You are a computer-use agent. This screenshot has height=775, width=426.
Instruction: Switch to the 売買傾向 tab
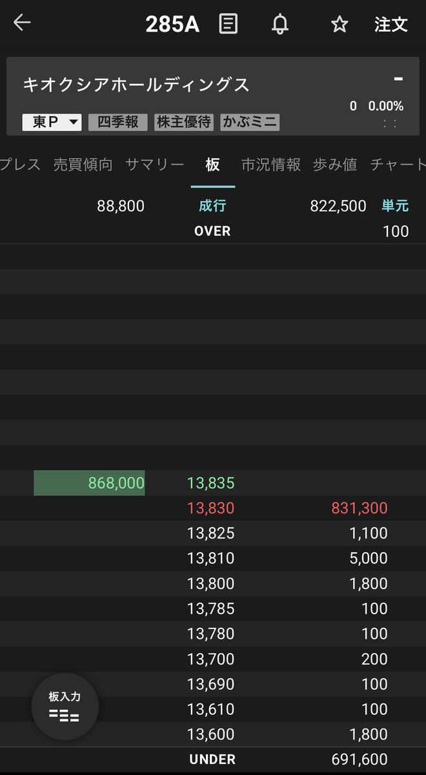click(83, 165)
